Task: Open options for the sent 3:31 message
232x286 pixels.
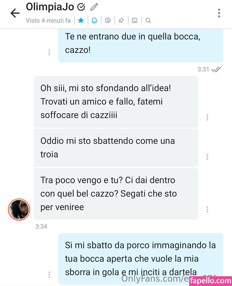Action: point(49,52)
